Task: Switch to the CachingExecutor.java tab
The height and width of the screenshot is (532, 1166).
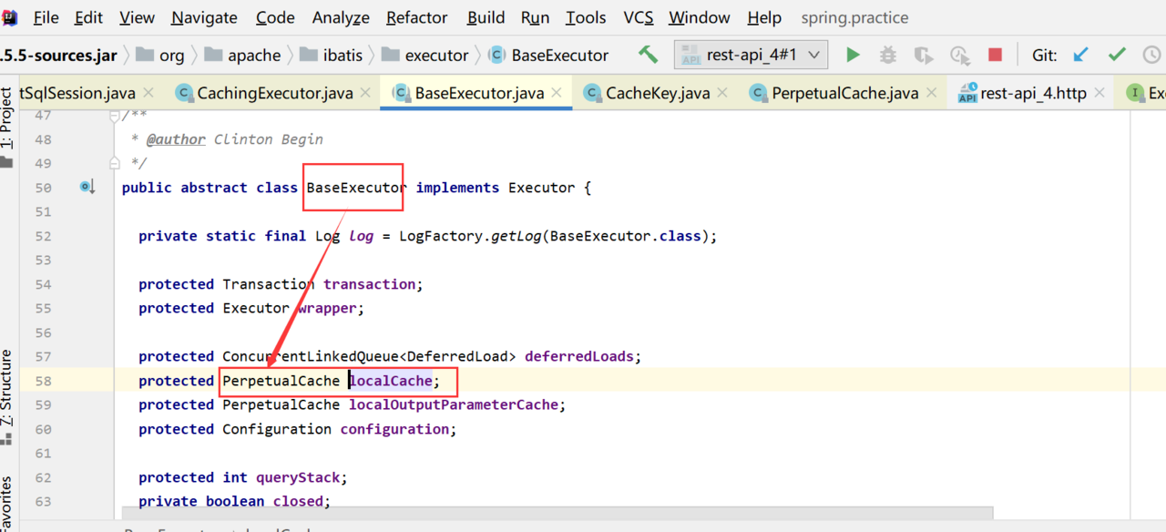Action: coord(275,93)
